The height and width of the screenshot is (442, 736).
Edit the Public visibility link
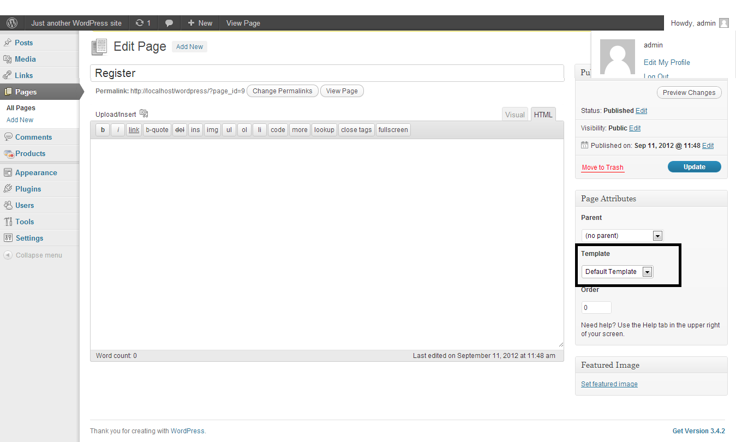click(x=635, y=128)
